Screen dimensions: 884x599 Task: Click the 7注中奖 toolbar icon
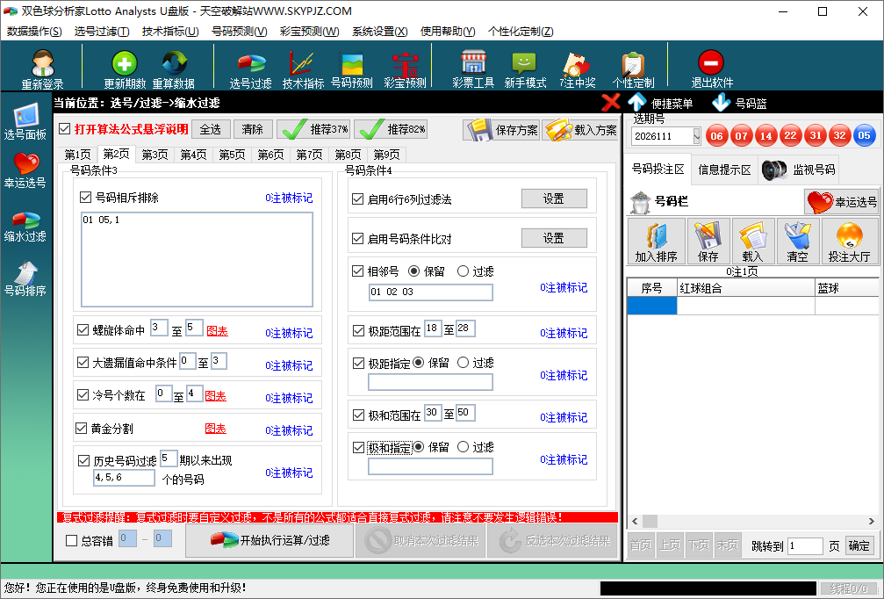[578, 69]
